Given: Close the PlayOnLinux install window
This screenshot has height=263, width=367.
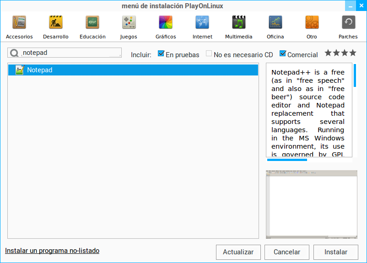Looking at the screenshot, I should [362, 6].
